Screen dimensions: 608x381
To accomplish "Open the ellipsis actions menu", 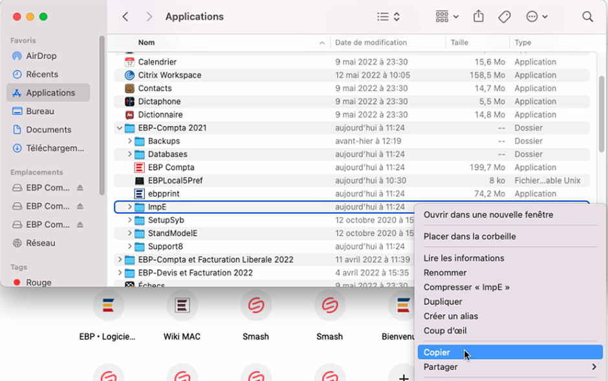I will [537, 17].
